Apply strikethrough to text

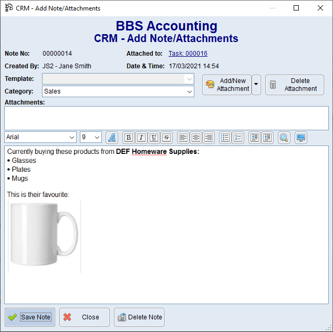pos(166,137)
